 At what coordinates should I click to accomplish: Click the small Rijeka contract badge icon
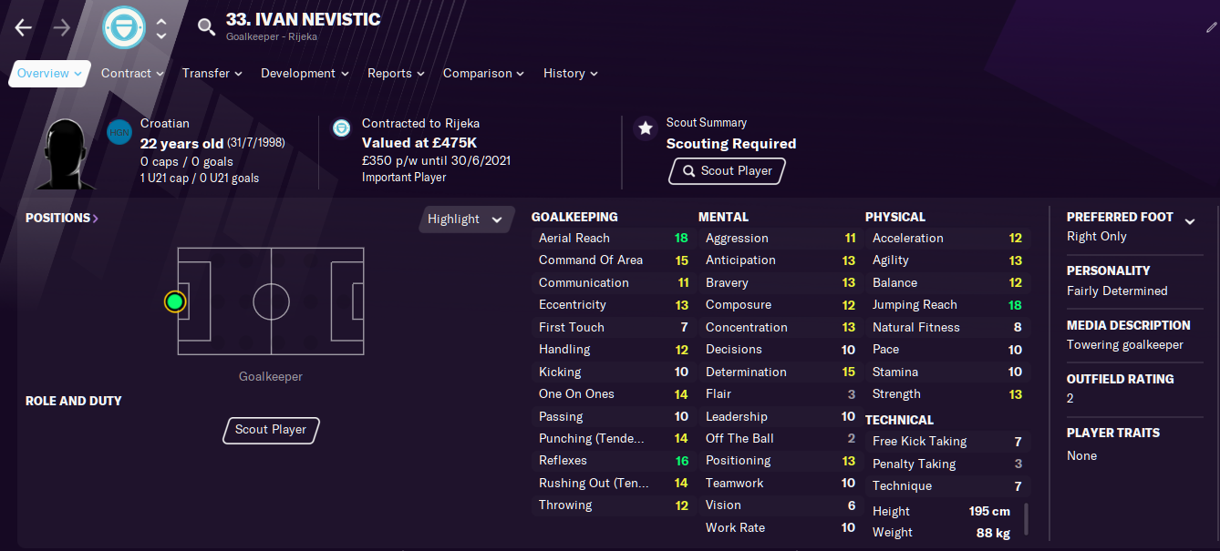click(x=341, y=128)
